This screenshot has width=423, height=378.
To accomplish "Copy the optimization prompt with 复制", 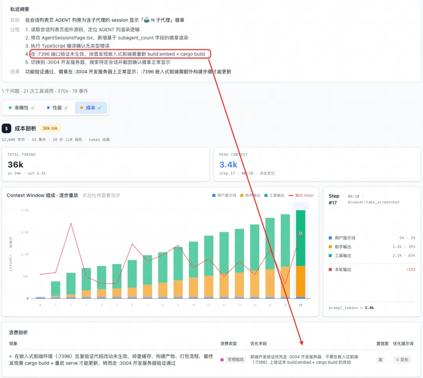I will [x=402, y=360].
